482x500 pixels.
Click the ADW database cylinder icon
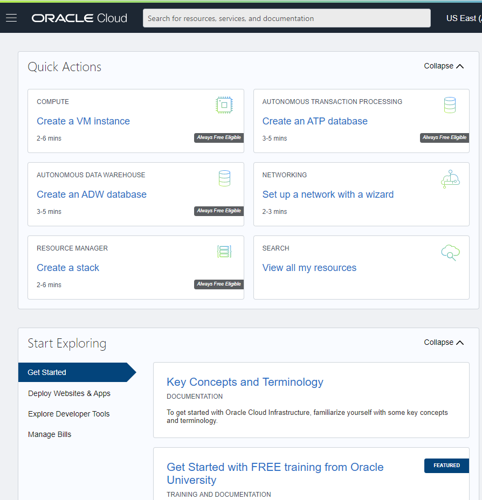(224, 178)
